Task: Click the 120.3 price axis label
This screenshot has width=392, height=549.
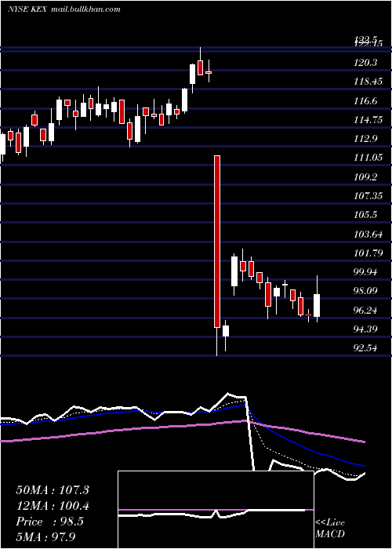Action: coord(365,63)
